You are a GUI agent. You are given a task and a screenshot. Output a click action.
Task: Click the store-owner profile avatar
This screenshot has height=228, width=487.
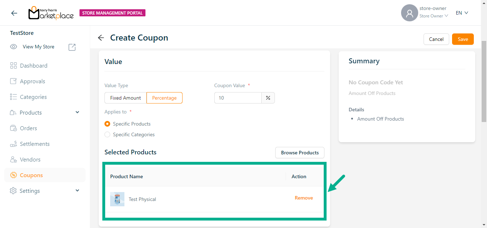pyautogui.click(x=409, y=13)
